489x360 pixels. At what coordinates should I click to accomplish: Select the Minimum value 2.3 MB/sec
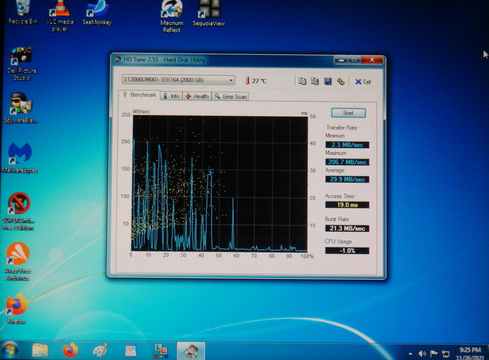tap(347, 145)
